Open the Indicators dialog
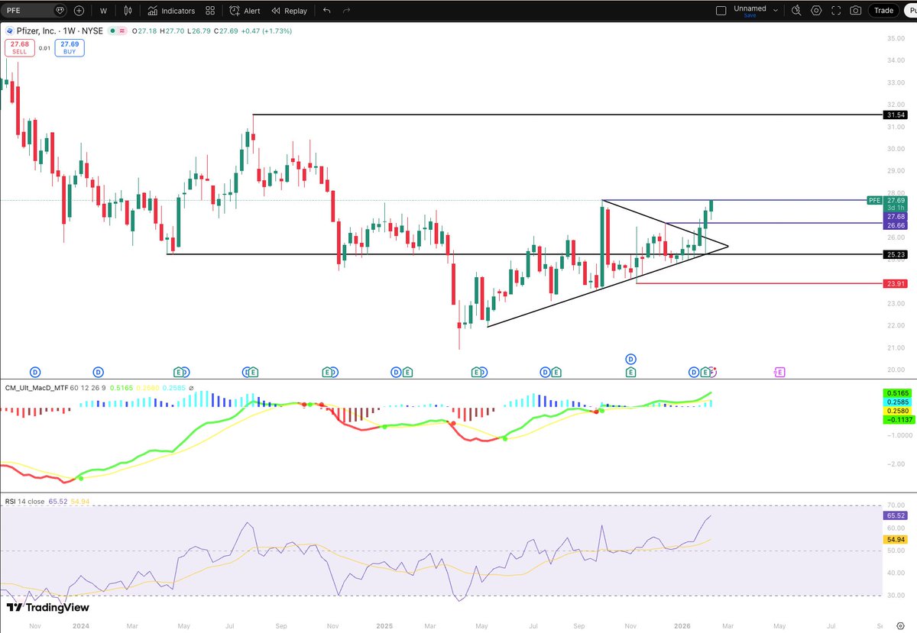 pyautogui.click(x=172, y=11)
